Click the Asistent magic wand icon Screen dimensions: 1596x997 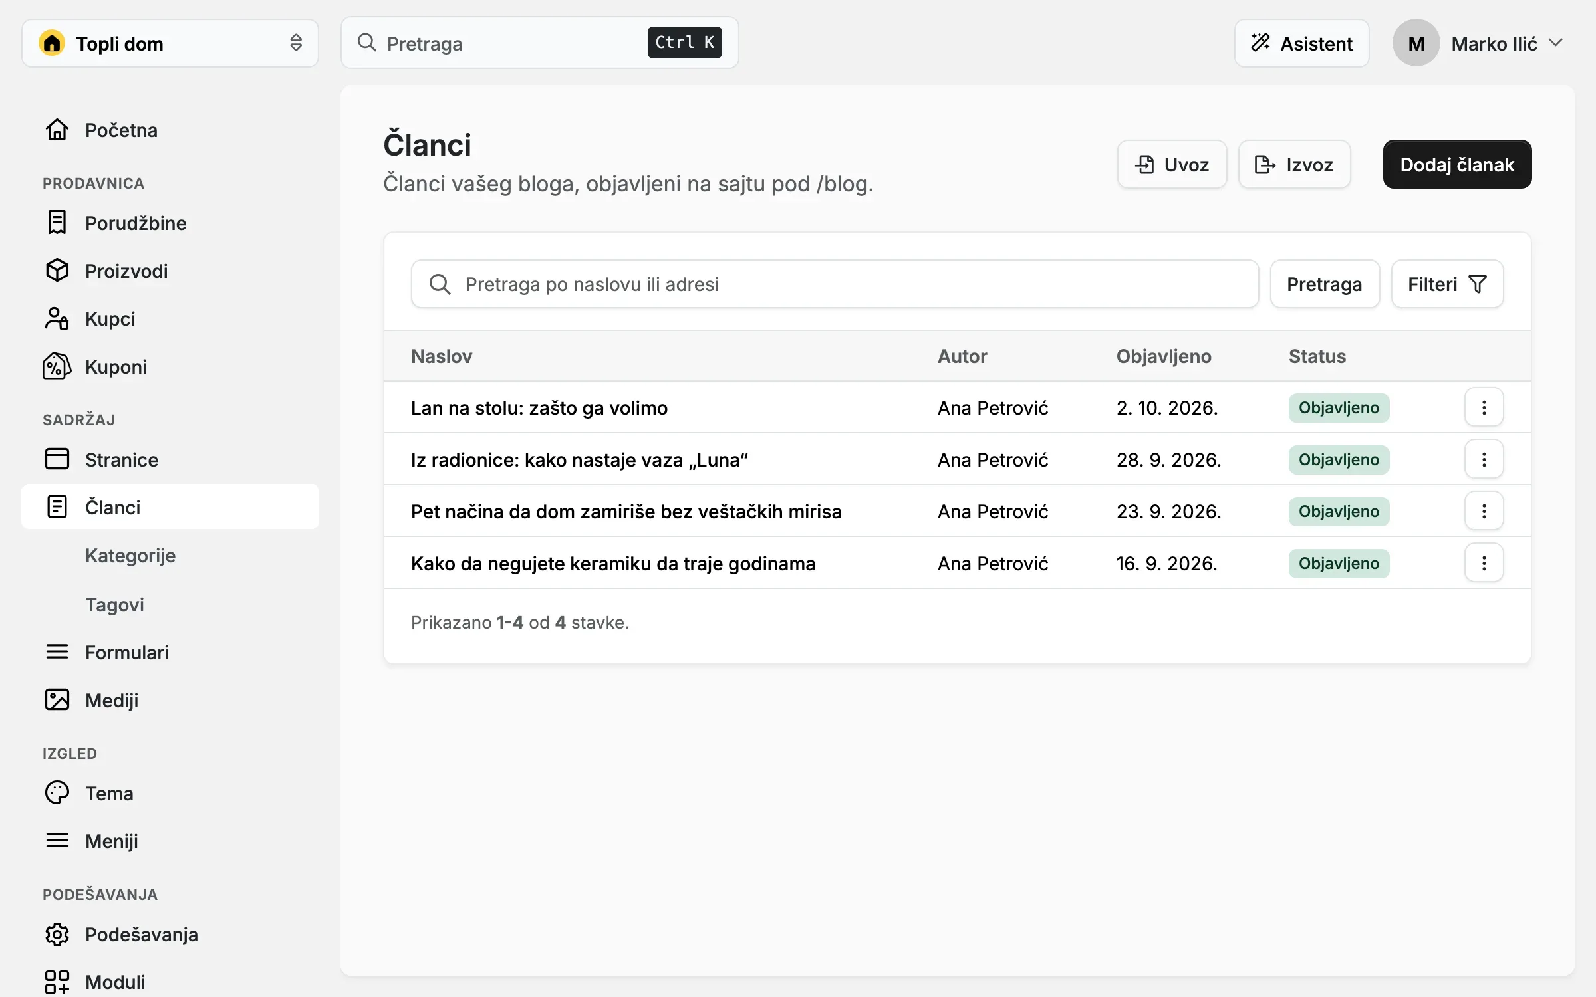tap(1260, 43)
